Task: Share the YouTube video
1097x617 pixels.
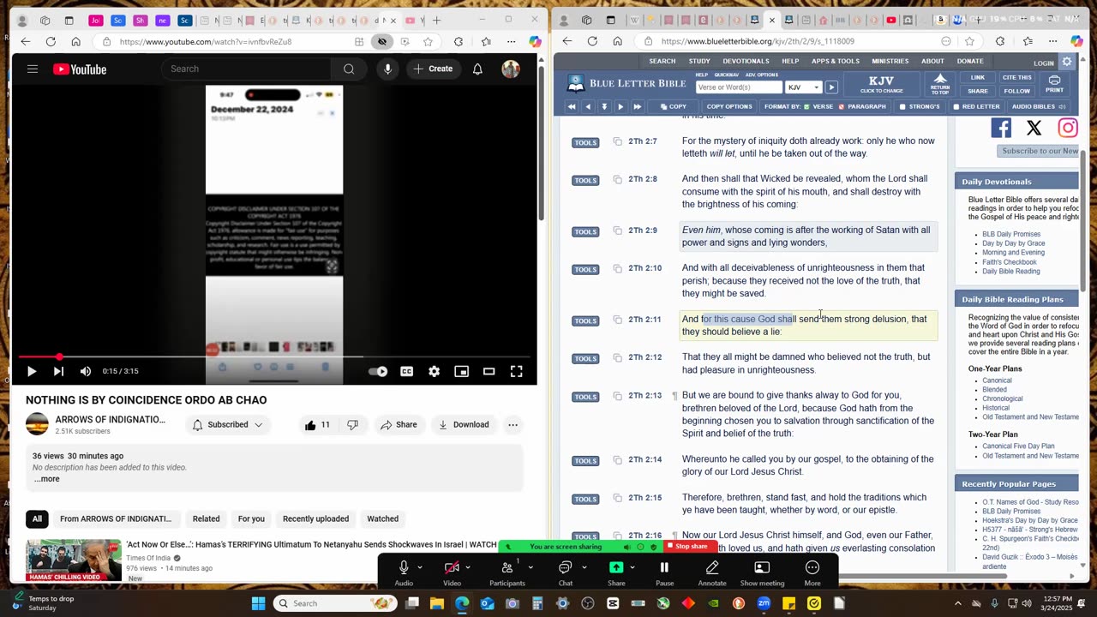Action: (x=399, y=425)
